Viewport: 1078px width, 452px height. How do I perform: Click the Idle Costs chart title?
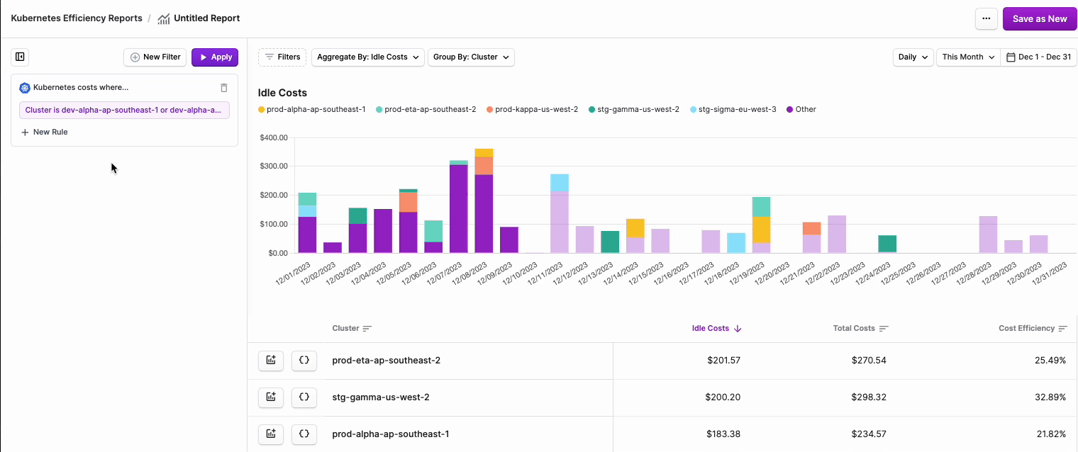282,93
